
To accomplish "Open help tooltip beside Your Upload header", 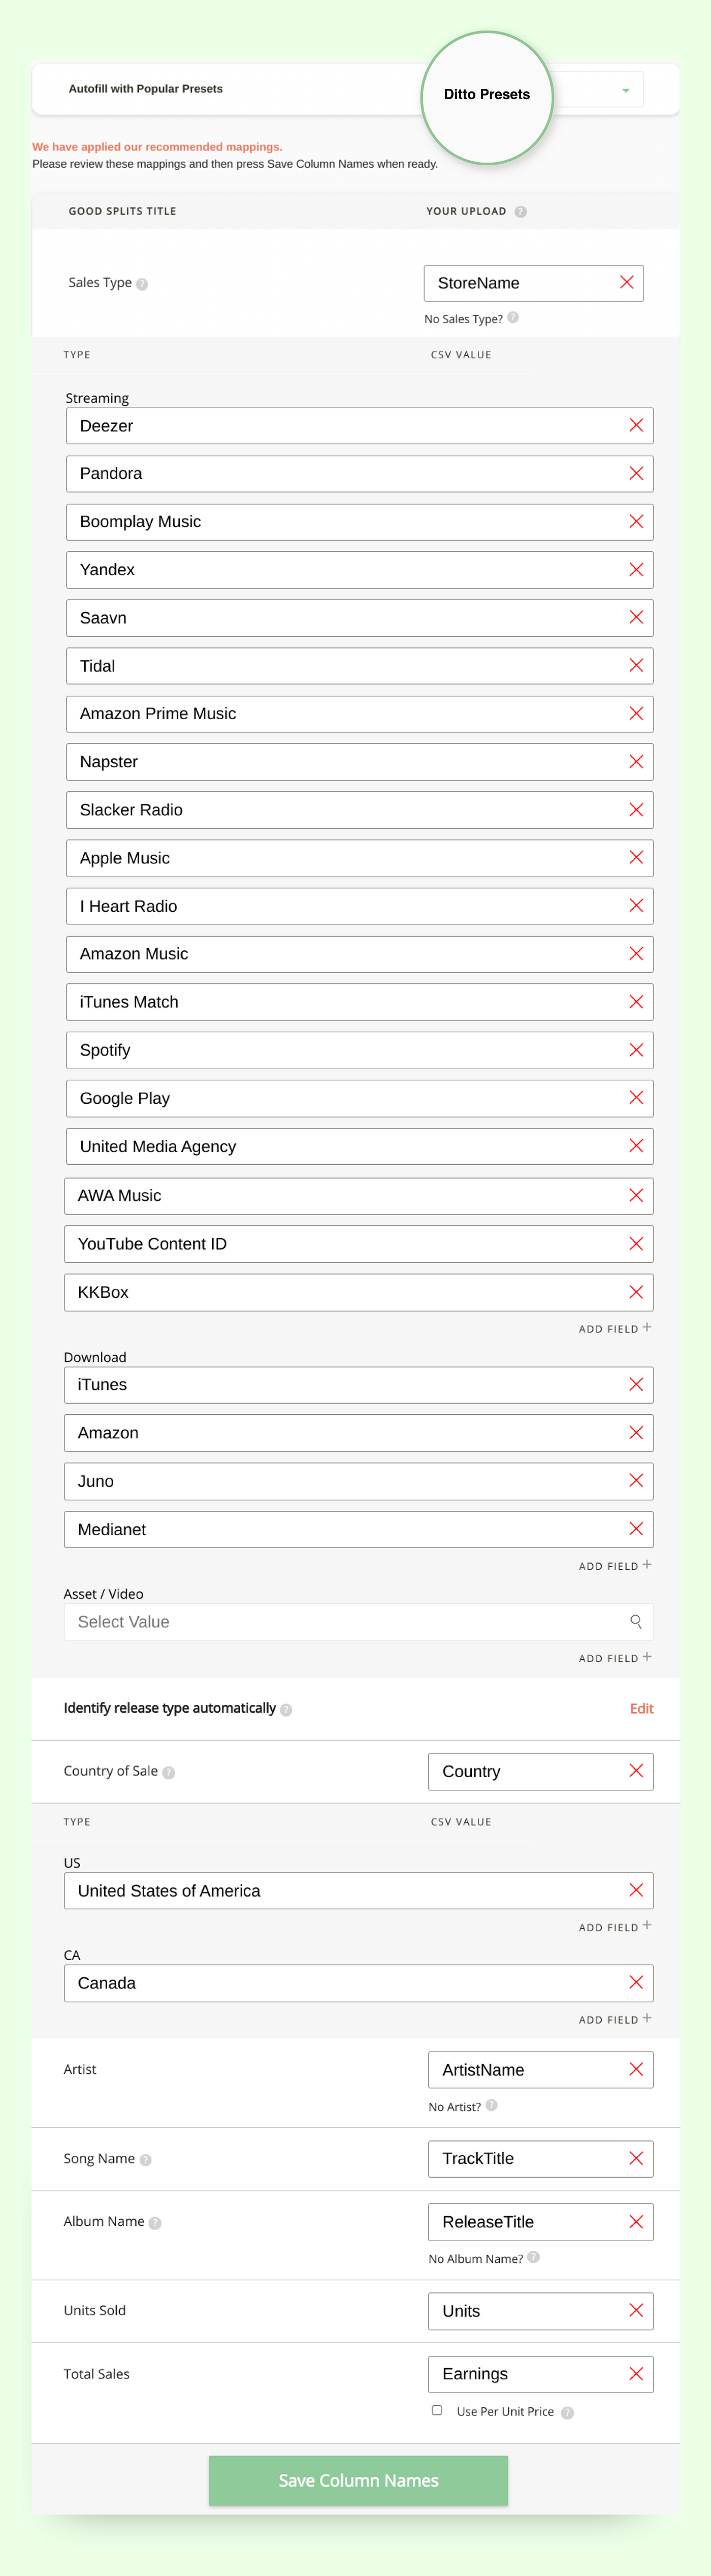I will pyautogui.click(x=521, y=212).
